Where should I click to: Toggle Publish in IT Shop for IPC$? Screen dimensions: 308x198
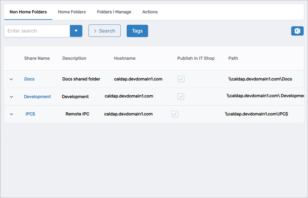click(175, 114)
